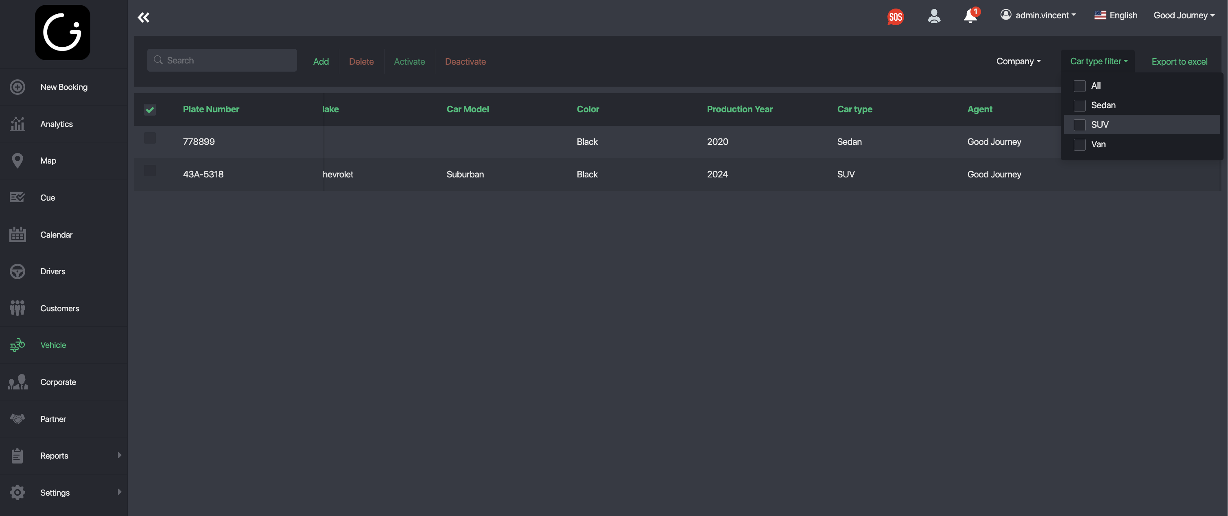Open the Company dropdown
1228x516 pixels.
pyautogui.click(x=1018, y=61)
